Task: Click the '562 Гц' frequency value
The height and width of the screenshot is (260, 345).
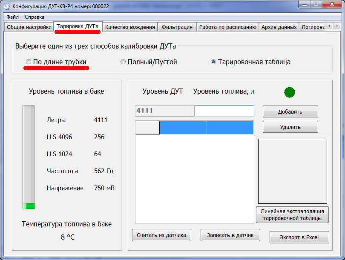Action: tap(104, 171)
